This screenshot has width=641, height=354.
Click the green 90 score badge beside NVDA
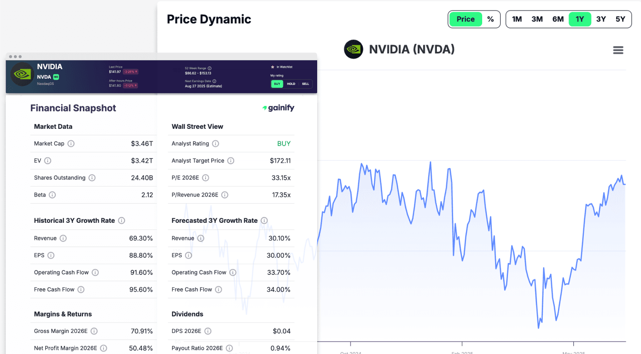(x=56, y=77)
